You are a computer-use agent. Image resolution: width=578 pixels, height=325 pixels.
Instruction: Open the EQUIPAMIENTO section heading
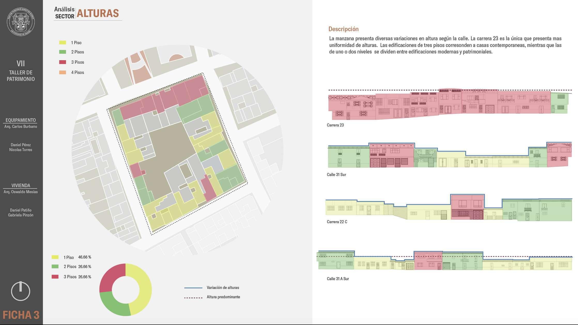click(21, 120)
